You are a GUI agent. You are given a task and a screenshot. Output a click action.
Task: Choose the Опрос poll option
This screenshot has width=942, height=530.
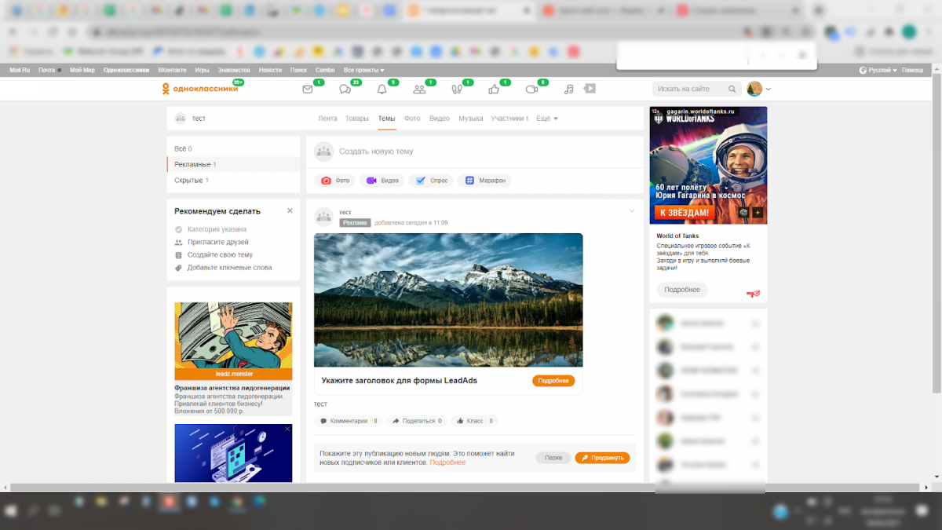coord(431,181)
